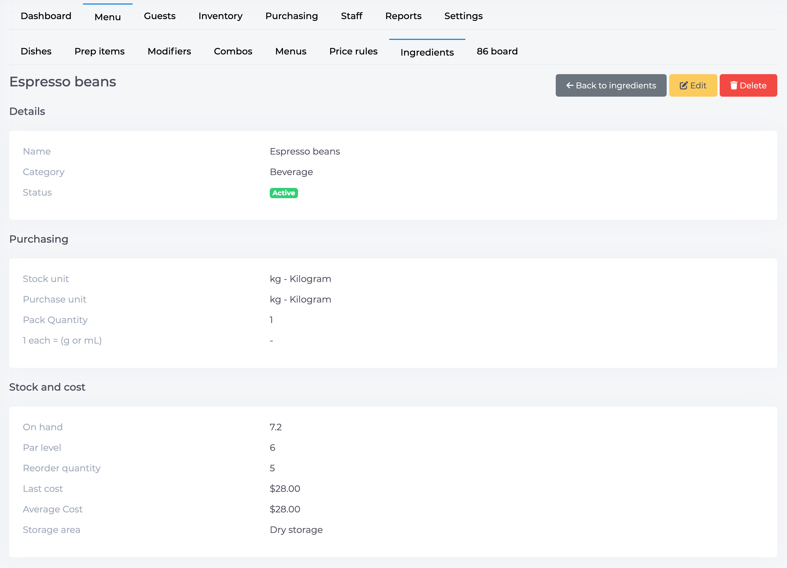Click the Last cost value $28.00
Image resolution: width=787 pixels, height=568 pixels.
pyautogui.click(x=285, y=488)
